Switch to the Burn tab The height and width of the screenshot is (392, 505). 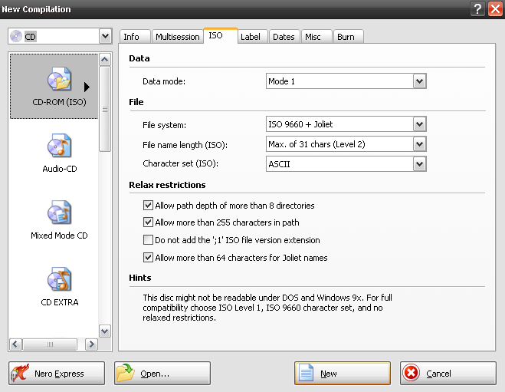349,37
